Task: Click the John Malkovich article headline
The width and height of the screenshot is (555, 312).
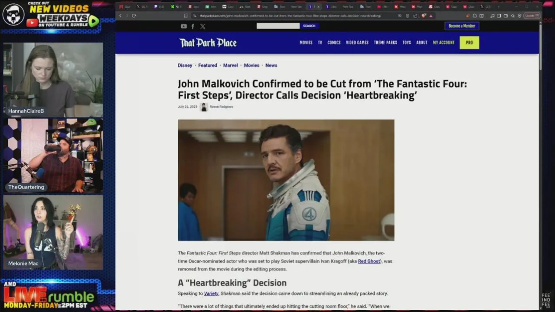Action: pos(322,89)
